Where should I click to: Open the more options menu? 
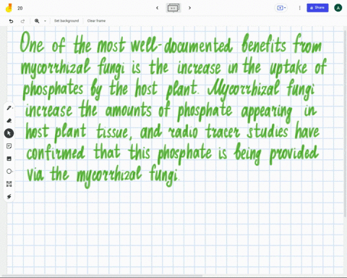point(299,8)
